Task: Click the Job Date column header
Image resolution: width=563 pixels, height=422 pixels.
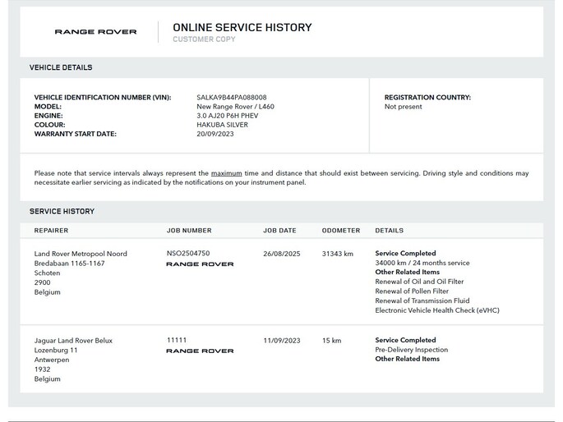Action: point(279,231)
